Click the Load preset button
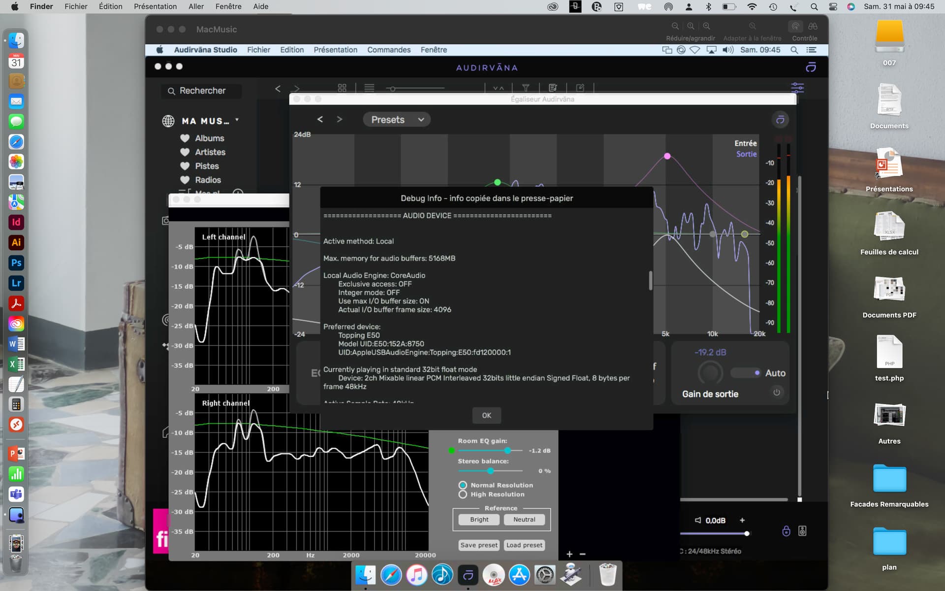This screenshot has height=591, width=945. coord(524,545)
